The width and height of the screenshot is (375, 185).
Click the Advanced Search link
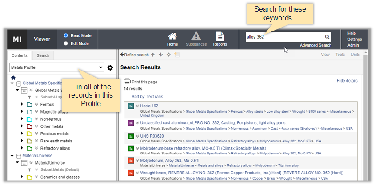coord(315,45)
